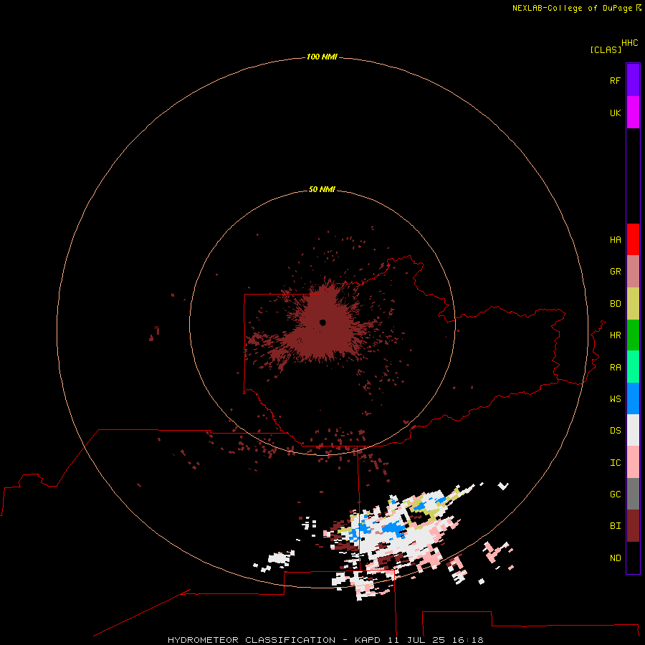Click the BI legend label
The width and height of the screenshot is (645, 645).
point(615,526)
